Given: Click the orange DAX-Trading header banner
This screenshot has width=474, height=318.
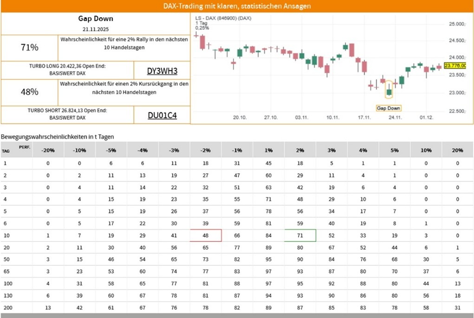Looking at the screenshot, I should [x=237, y=6].
